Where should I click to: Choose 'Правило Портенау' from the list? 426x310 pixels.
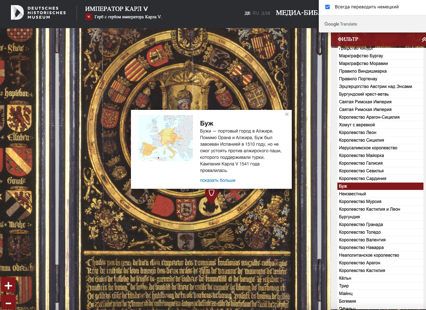click(380, 79)
